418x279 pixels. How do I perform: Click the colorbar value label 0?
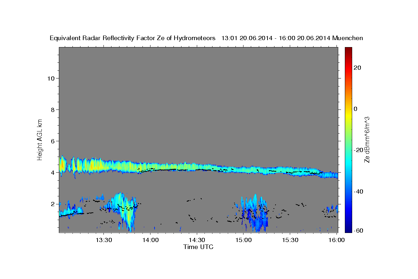point(356,109)
